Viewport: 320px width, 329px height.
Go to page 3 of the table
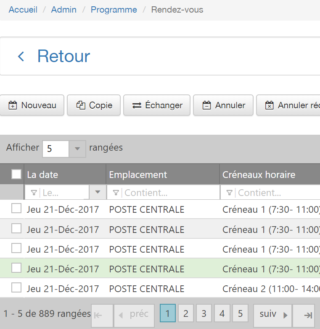pos(204,314)
